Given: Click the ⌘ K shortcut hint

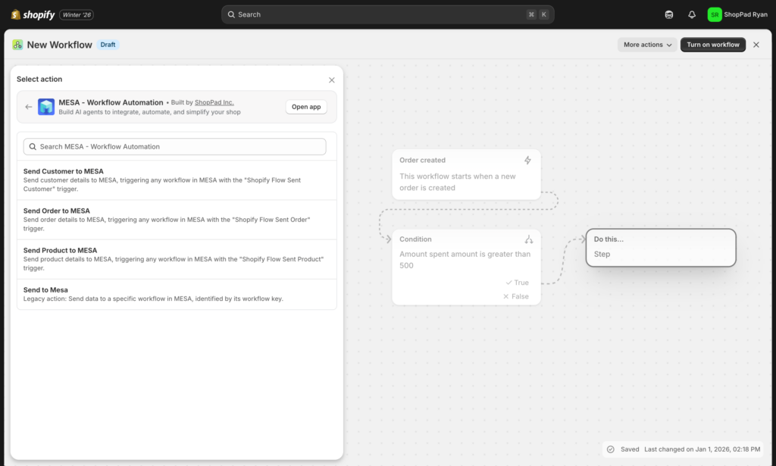Looking at the screenshot, I should coord(537,15).
